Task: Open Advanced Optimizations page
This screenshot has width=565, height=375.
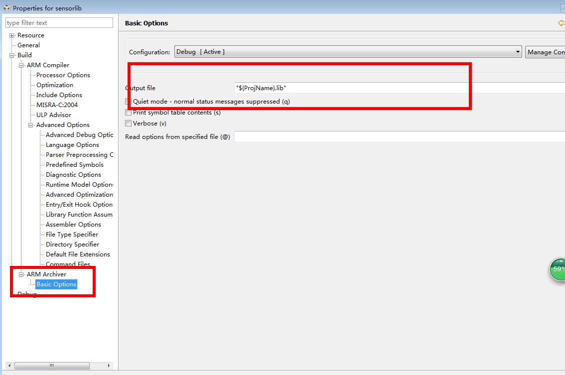Action: pos(79,195)
